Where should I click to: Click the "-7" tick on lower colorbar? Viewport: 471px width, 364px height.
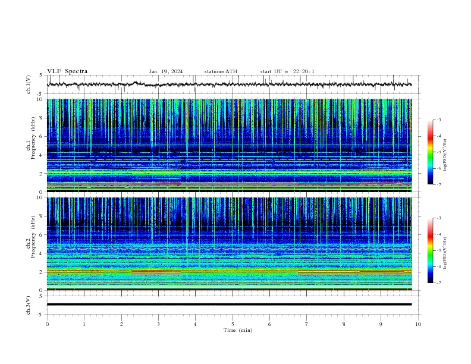point(439,283)
